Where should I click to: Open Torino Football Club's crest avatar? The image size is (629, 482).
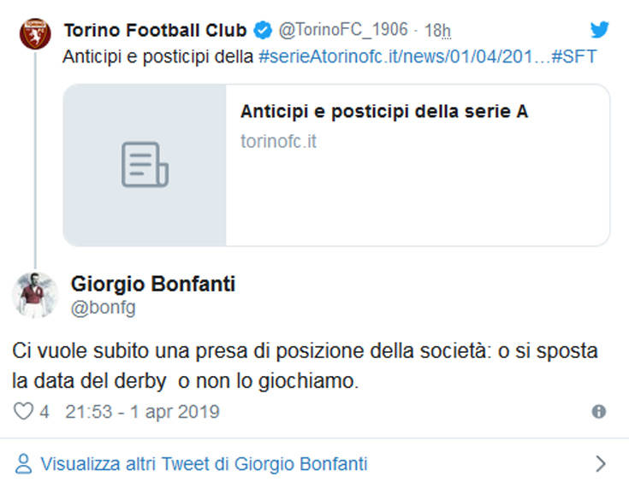(36, 35)
